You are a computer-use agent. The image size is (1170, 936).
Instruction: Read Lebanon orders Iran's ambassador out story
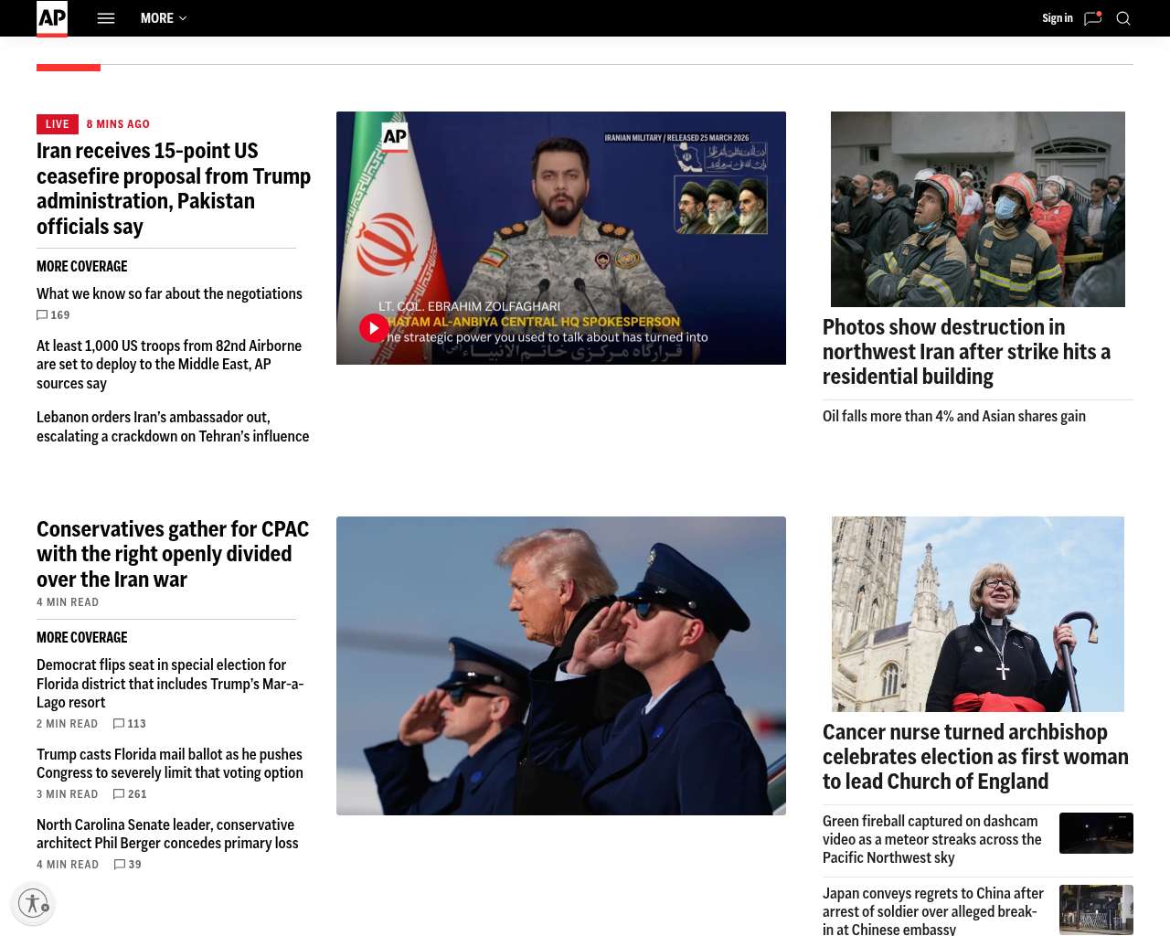pyautogui.click(x=173, y=427)
